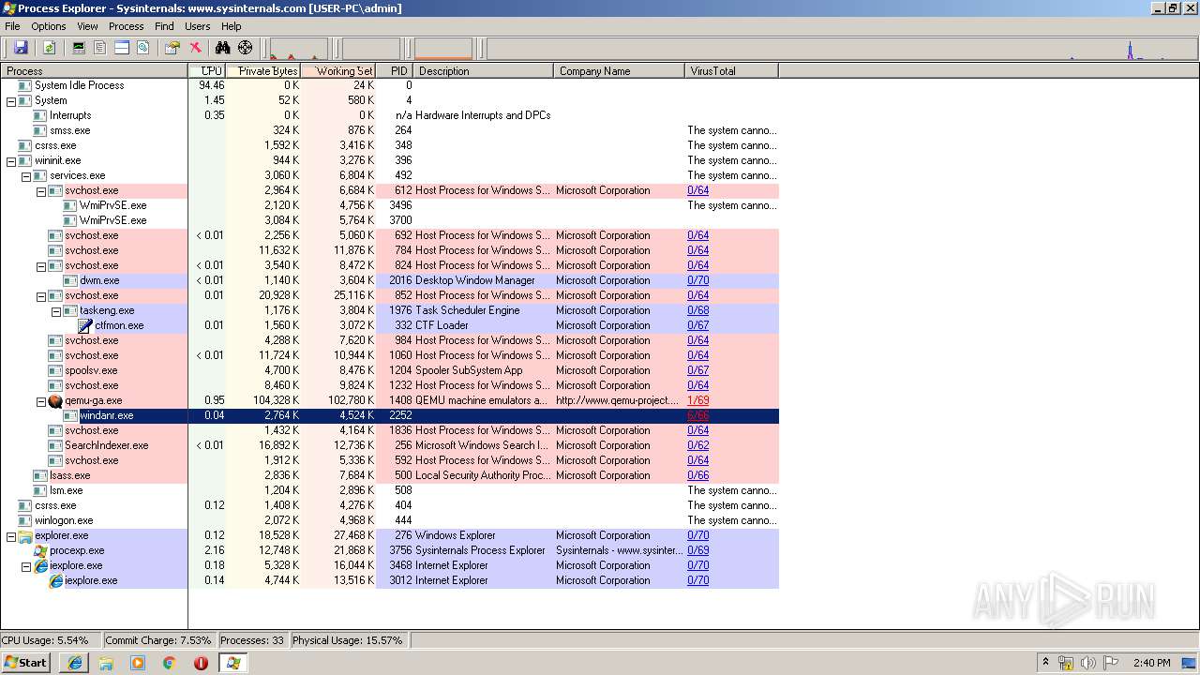Image resolution: width=1200 pixels, height=675 pixels.
Task: Collapse svchost.exe node with PID 612
Action: point(41,190)
